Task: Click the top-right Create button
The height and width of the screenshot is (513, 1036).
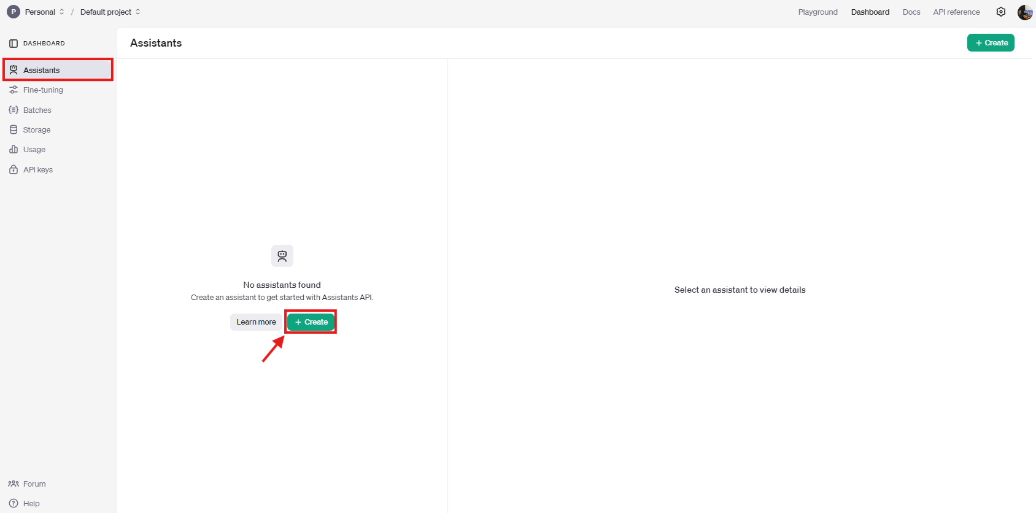Action: pyautogui.click(x=991, y=43)
